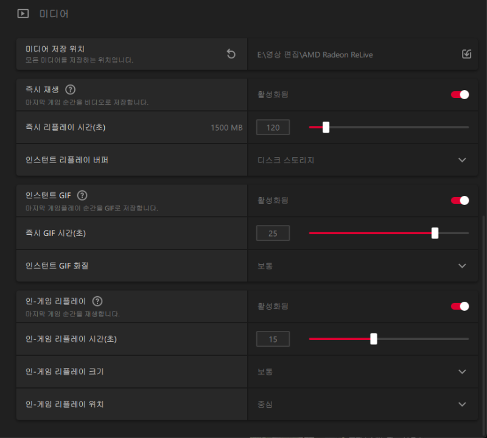The image size is (487, 438).
Task: Click the 즉시 GIF 시간 slider handle
Action: tap(435, 233)
